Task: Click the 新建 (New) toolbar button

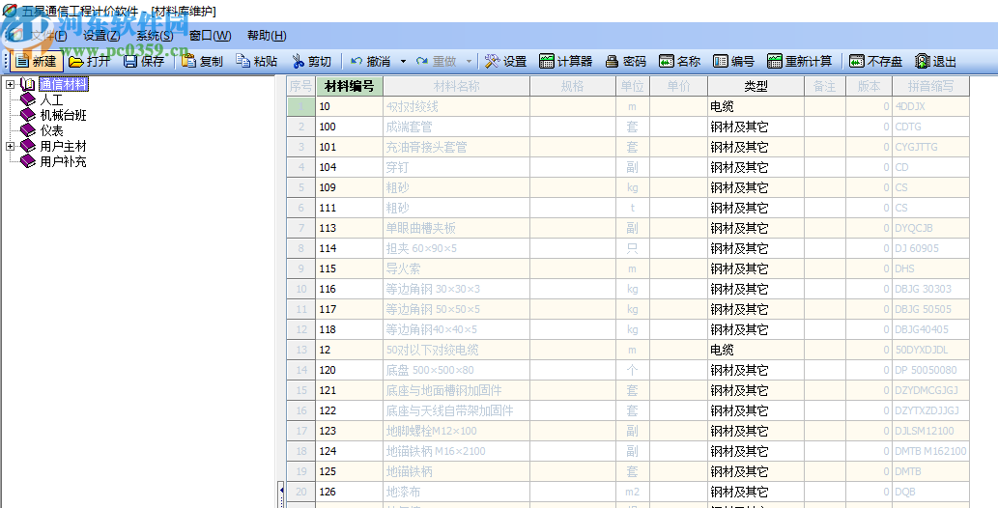Action: [37, 61]
